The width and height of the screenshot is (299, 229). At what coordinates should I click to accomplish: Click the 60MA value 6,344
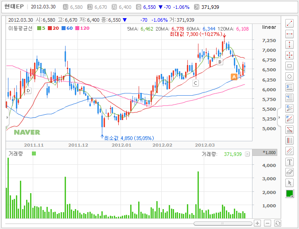coord(209,29)
